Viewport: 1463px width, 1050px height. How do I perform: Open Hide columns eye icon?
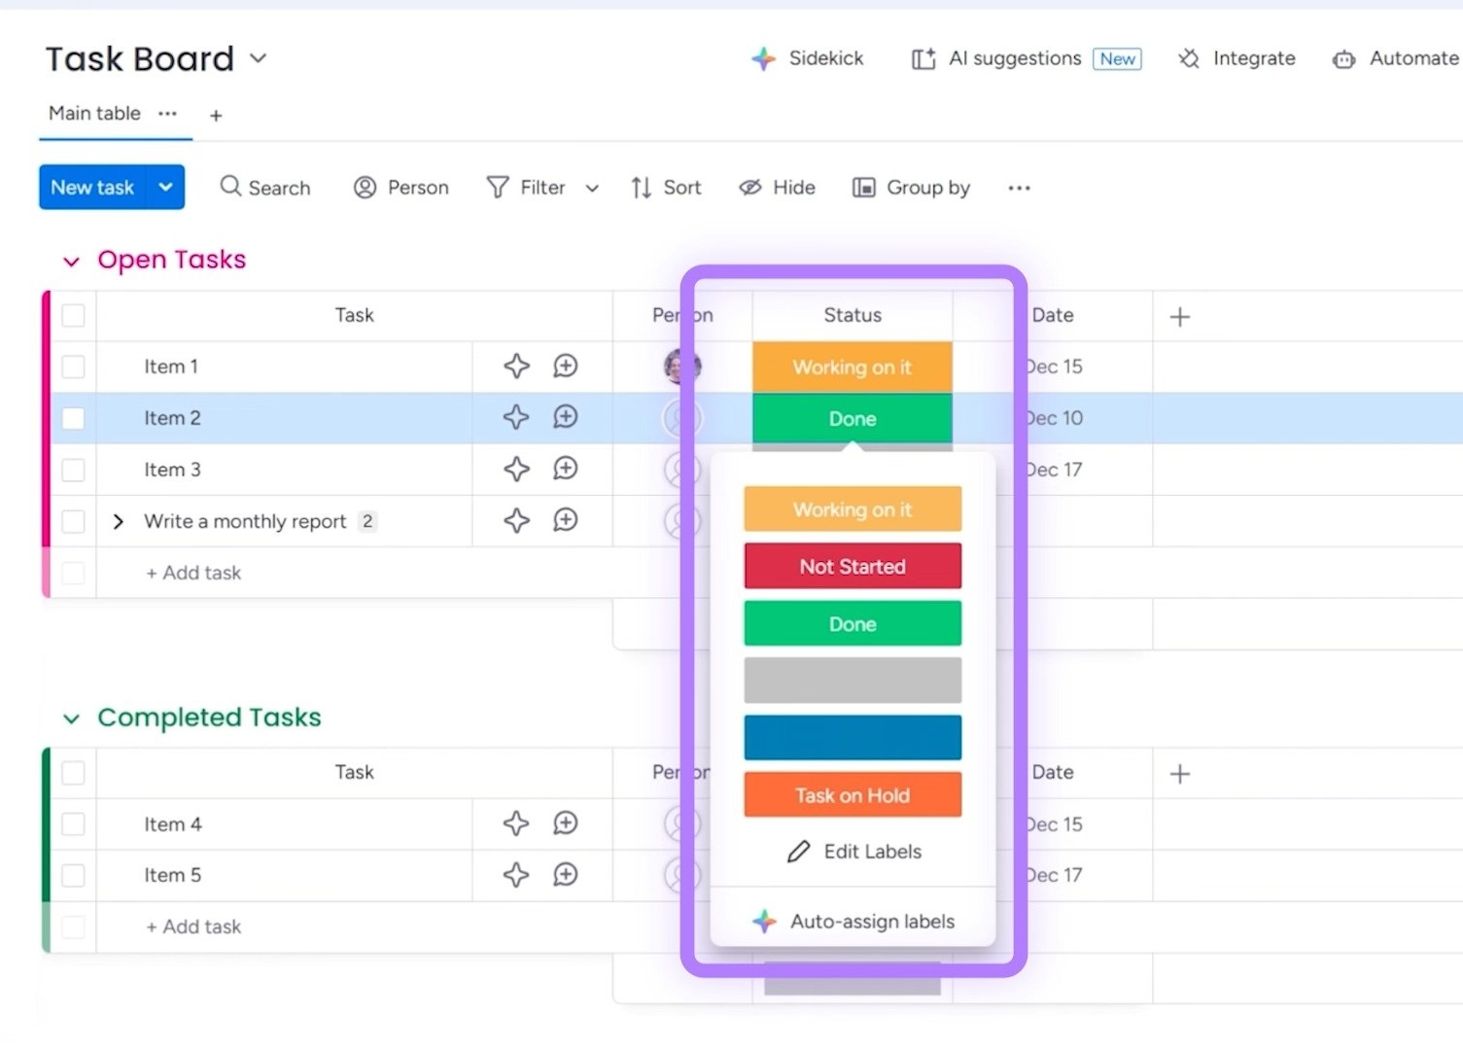pos(749,188)
